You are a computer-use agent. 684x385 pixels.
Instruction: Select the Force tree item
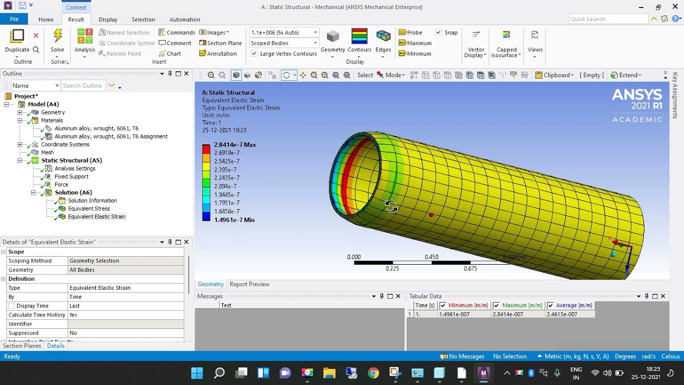coord(61,184)
